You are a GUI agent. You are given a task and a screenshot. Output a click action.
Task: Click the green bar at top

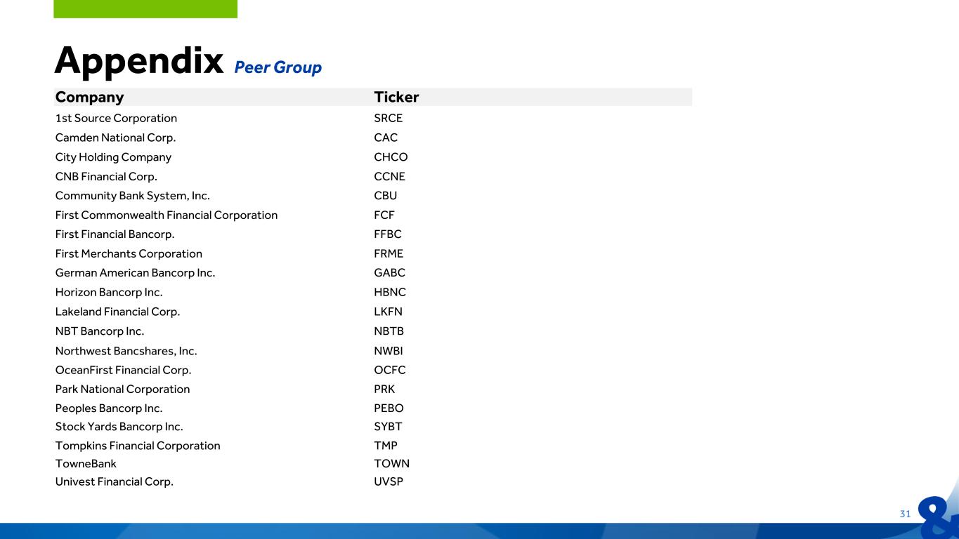click(145, 8)
